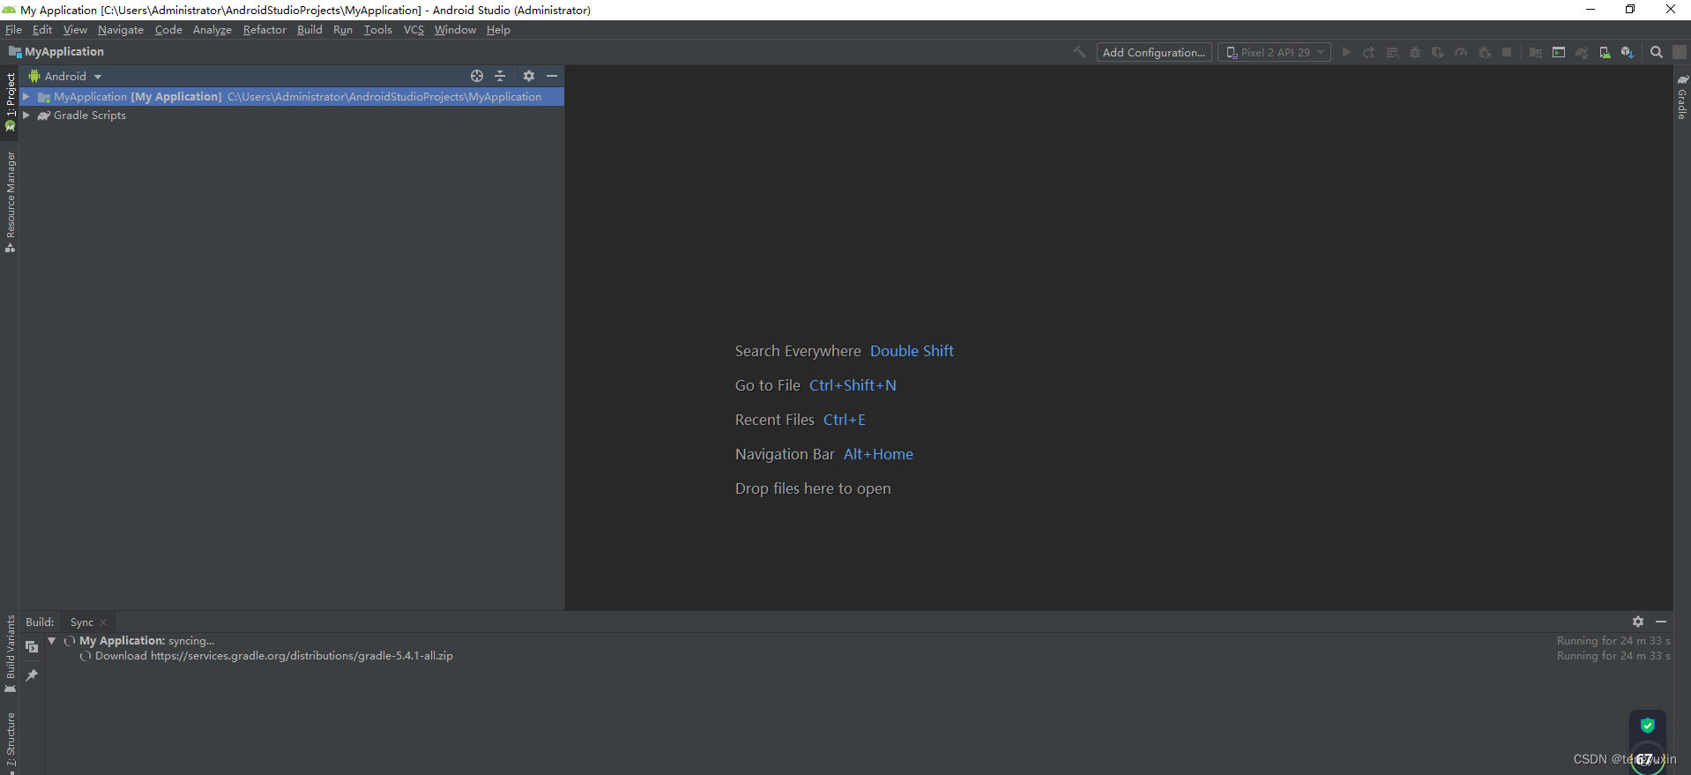
Task: Click the Toggle view icon in Build panel
Action: click(32, 646)
